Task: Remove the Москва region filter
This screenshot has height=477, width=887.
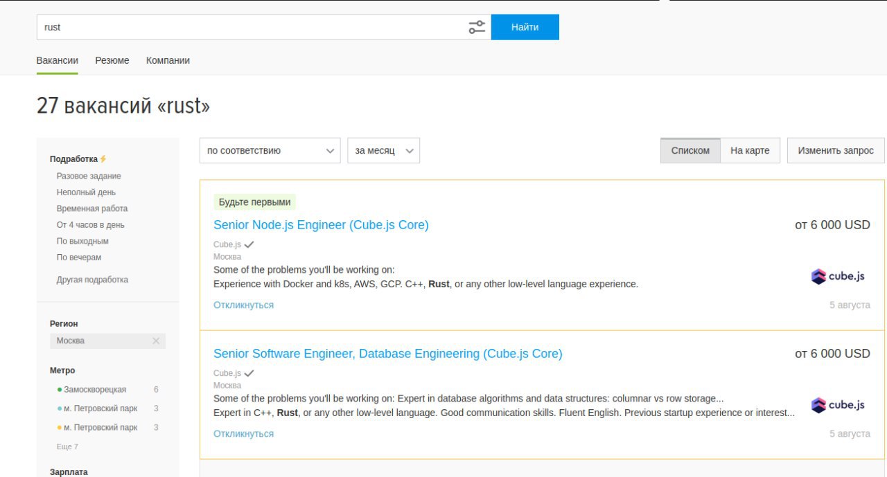Action: coord(156,341)
